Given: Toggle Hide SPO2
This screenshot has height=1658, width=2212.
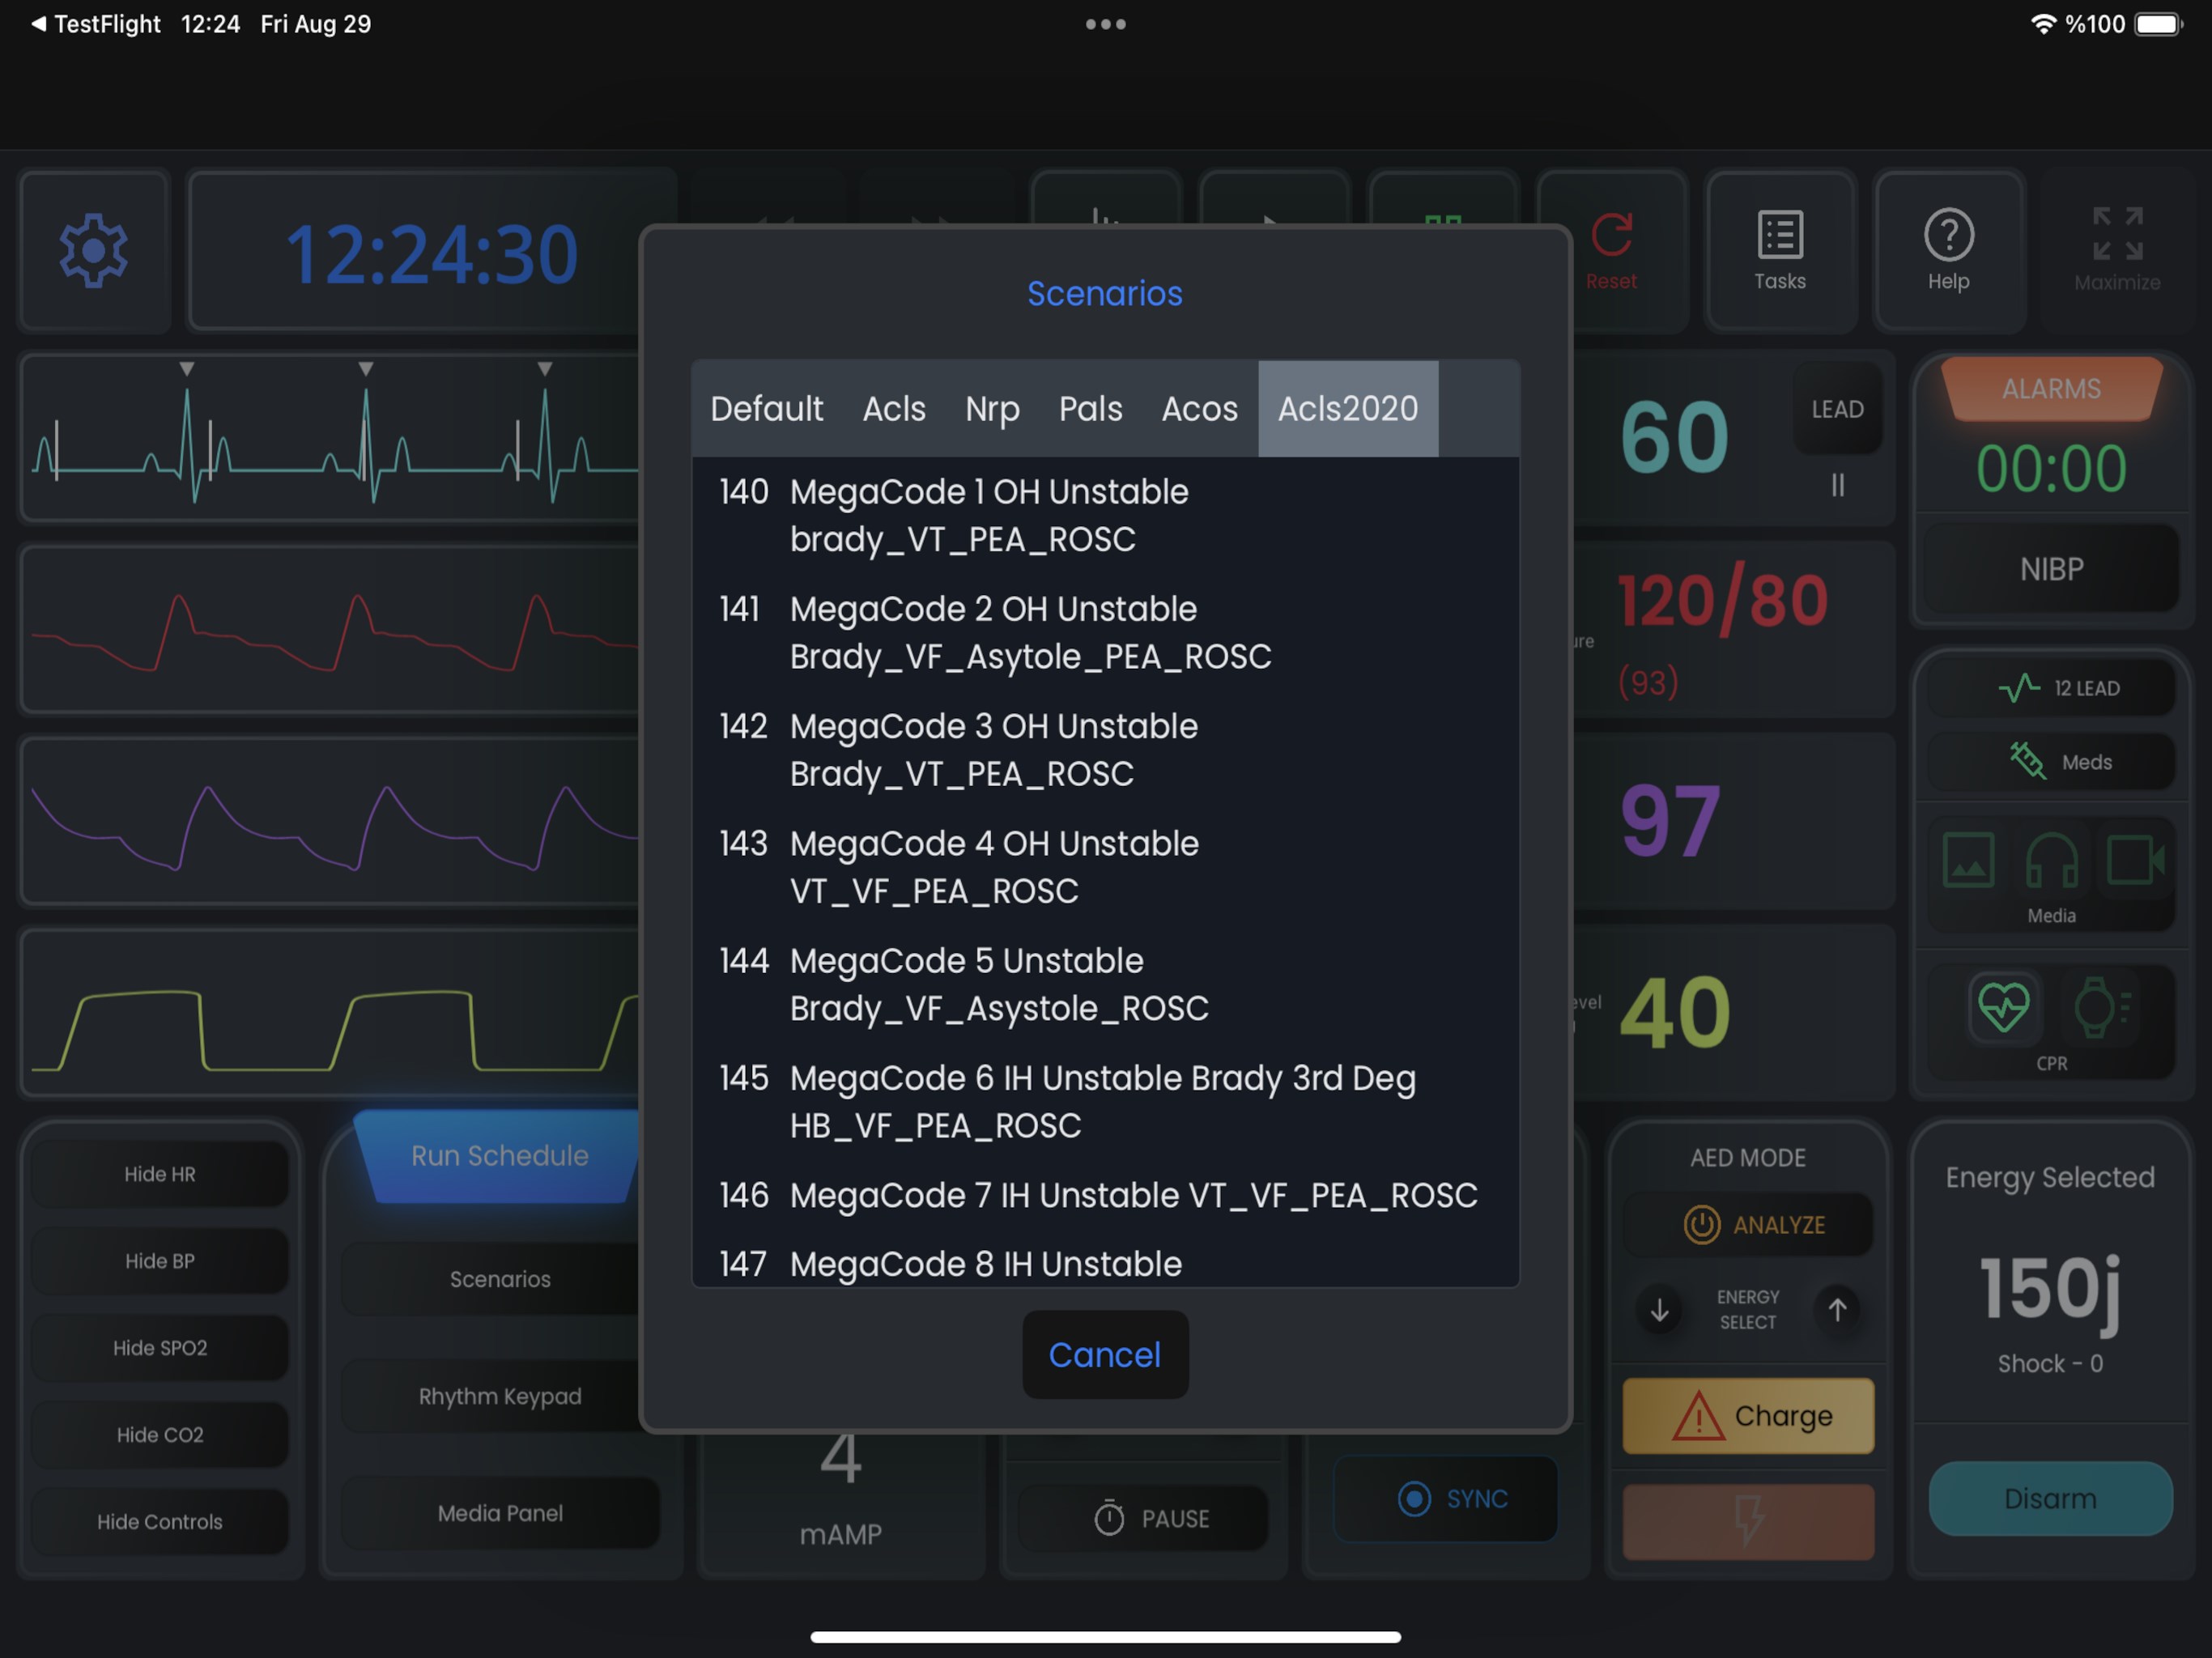Looking at the screenshot, I should [x=160, y=1348].
